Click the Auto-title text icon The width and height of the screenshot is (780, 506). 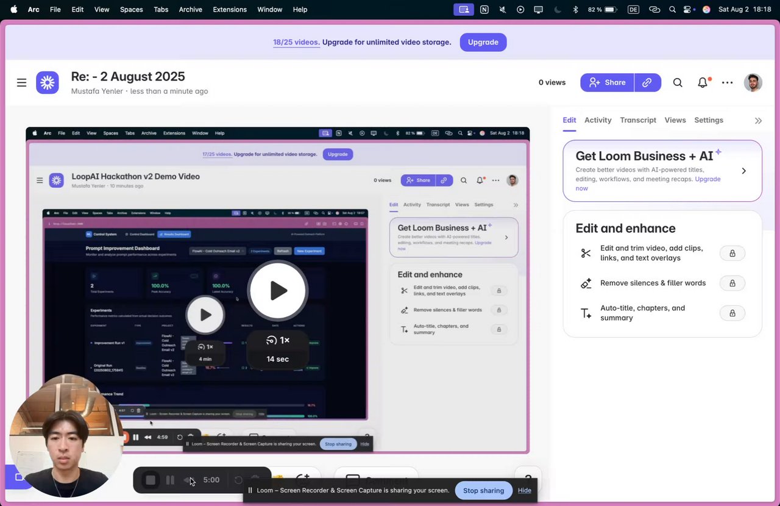tap(586, 313)
